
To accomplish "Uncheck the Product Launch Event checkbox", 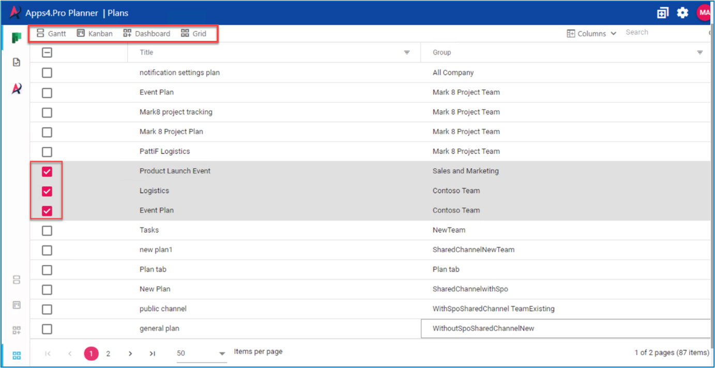I will (47, 172).
